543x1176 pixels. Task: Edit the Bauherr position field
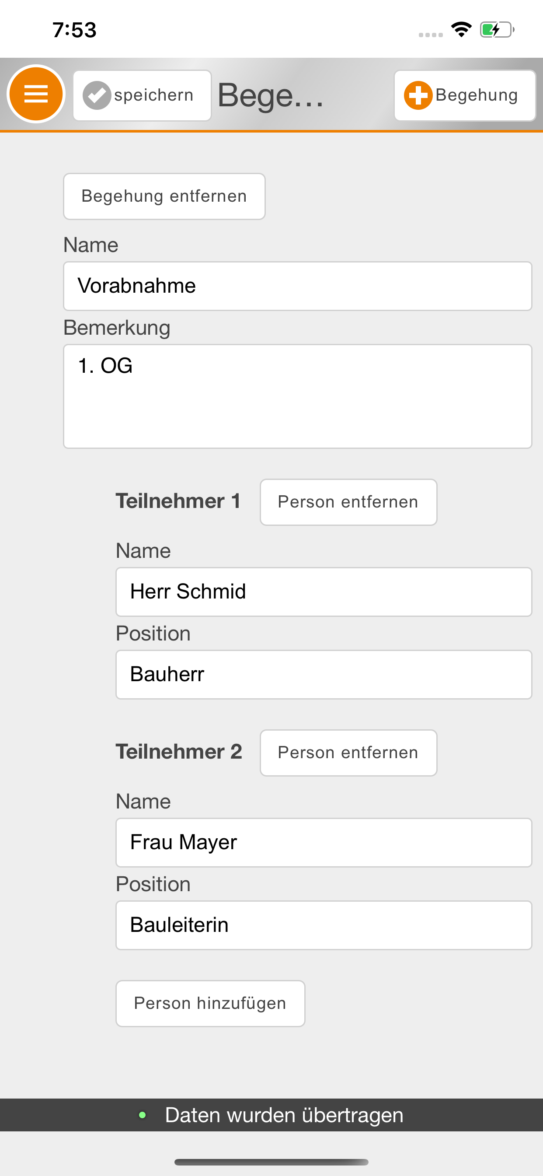click(x=324, y=674)
